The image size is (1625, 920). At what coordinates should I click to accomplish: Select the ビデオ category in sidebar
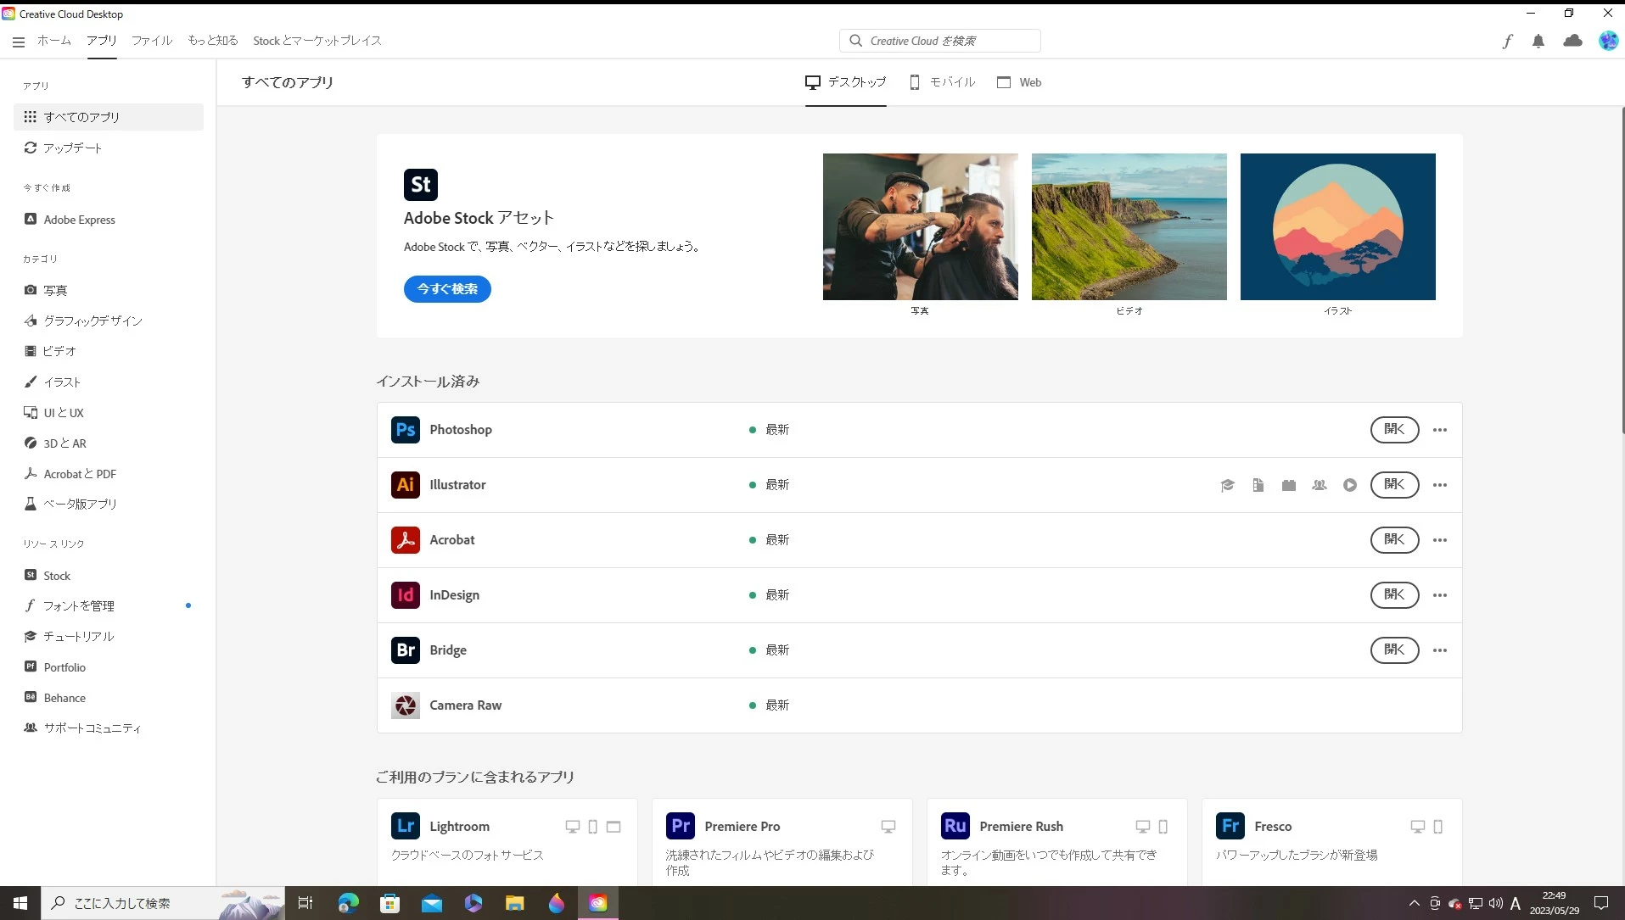click(x=109, y=351)
